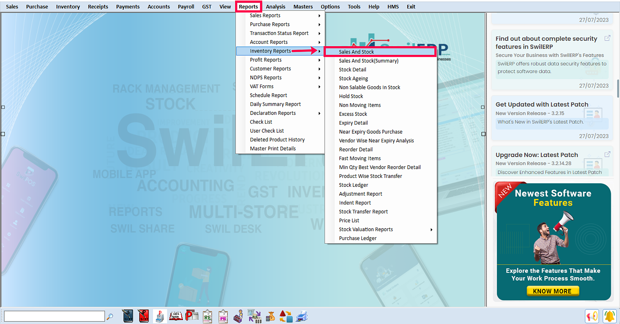Open the Masters menu
Viewport: 620px width, 324px height.
coord(303,6)
